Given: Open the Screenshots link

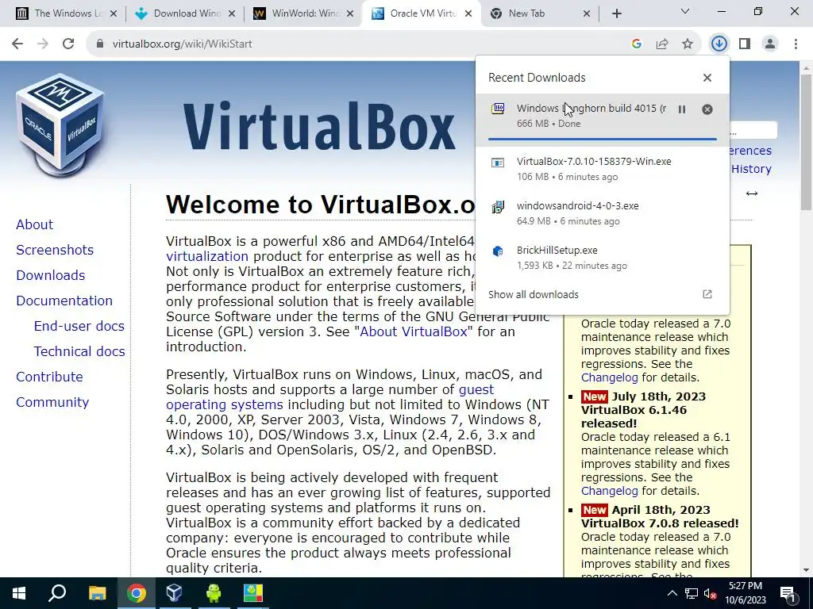Looking at the screenshot, I should pos(55,250).
